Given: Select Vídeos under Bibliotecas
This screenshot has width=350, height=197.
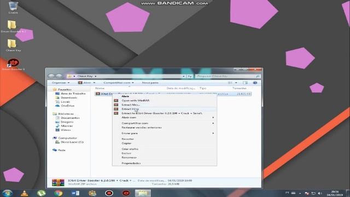Looking at the screenshot, I should coord(66,130).
